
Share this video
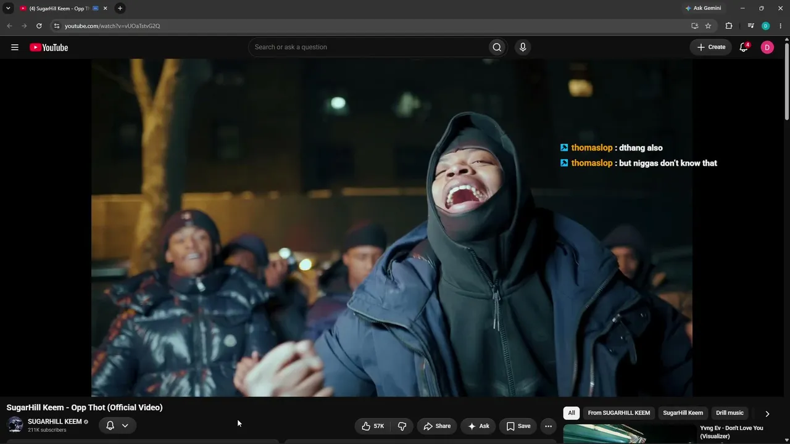(x=437, y=426)
